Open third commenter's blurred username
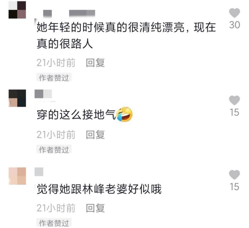 39,172
